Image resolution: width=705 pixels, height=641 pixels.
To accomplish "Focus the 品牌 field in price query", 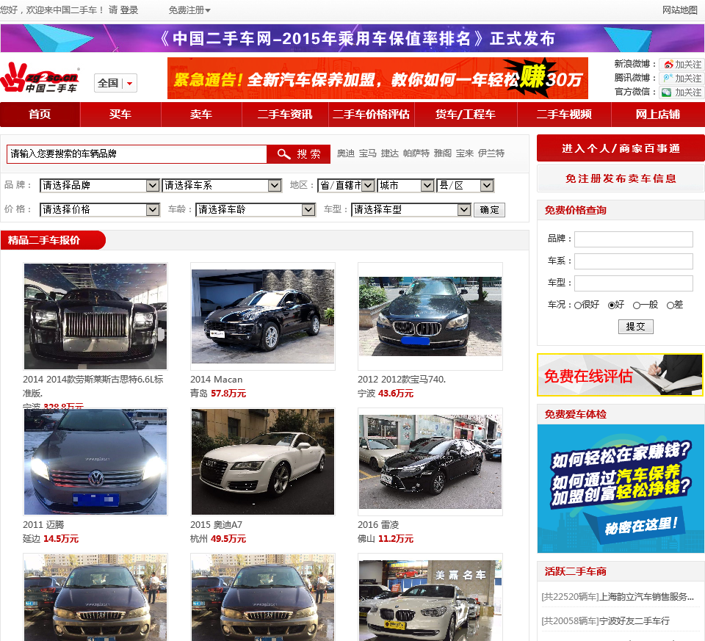I will pos(634,239).
